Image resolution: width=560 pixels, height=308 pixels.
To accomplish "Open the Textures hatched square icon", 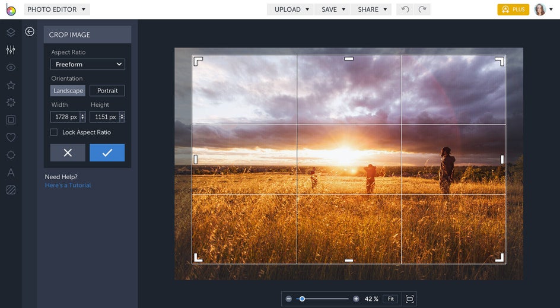I will click(11, 190).
